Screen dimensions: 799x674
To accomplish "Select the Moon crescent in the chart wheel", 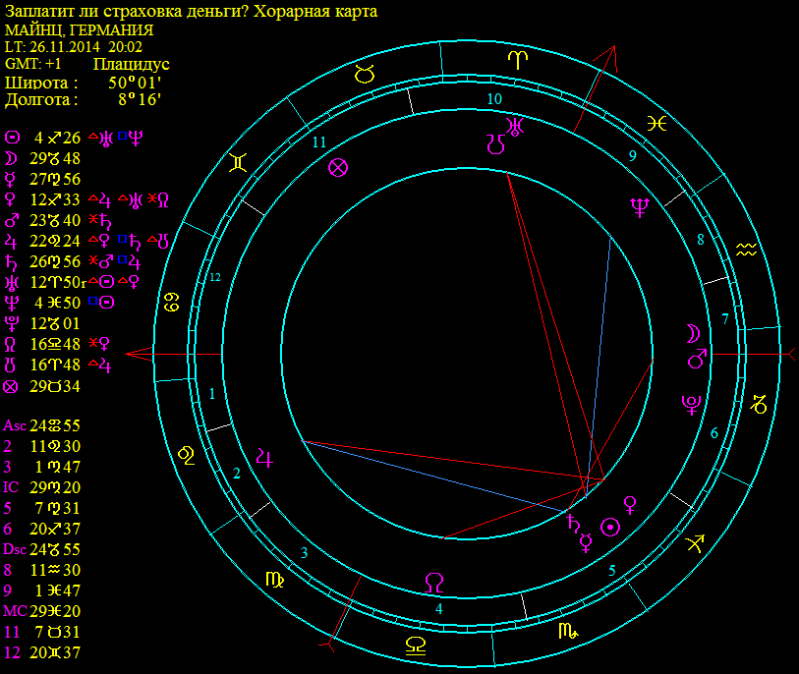I will coord(694,331).
